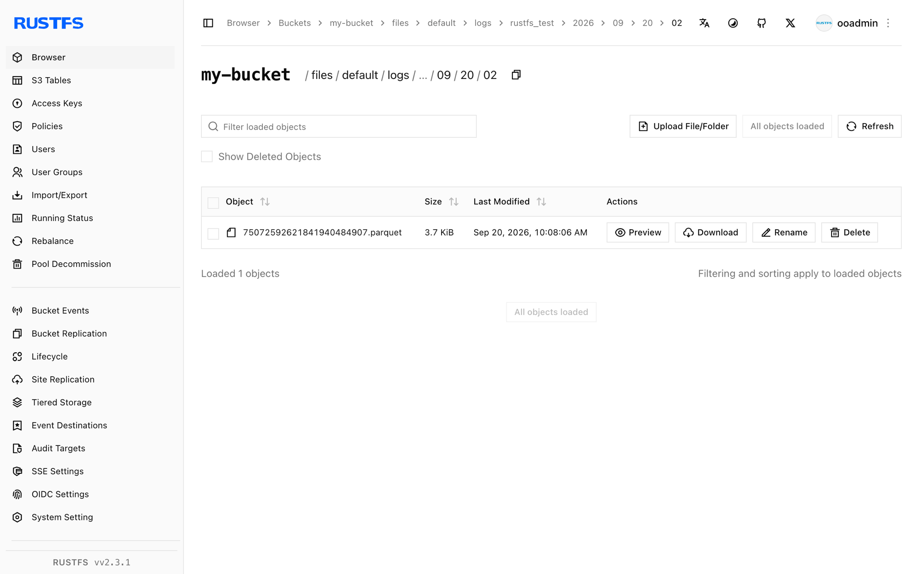Navigate to rustfs_test breadcrumb
This screenshot has height=574, width=919.
point(532,23)
